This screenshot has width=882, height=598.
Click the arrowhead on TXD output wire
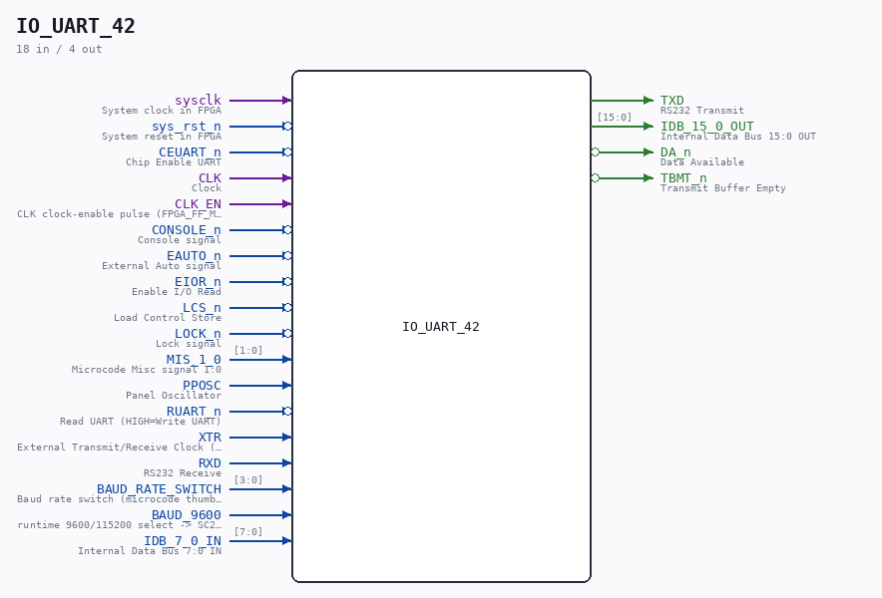pyautogui.click(x=649, y=100)
